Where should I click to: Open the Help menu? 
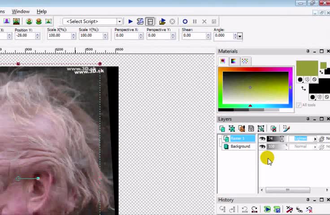pyautogui.click(x=42, y=11)
